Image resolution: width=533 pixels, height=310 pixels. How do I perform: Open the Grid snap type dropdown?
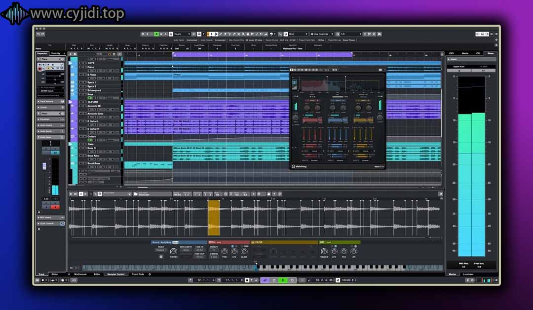click(298, 34)
